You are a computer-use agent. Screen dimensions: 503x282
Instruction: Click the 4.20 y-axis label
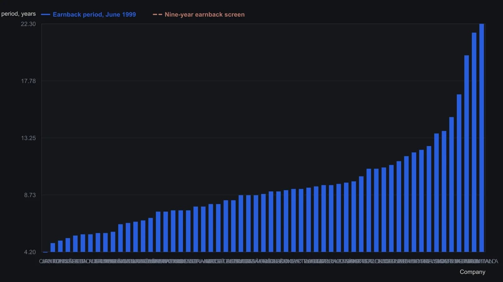coord(30,252)
